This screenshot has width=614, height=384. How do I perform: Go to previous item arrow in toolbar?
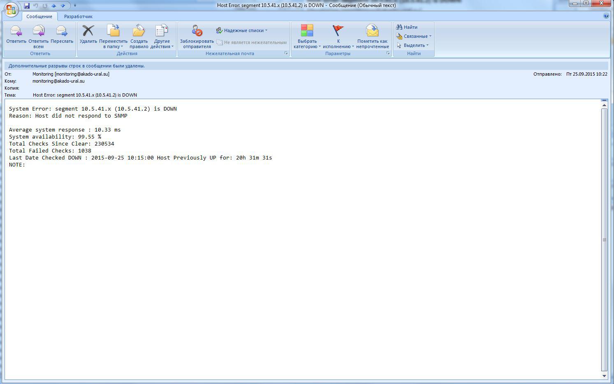click(x=53, y=6)
